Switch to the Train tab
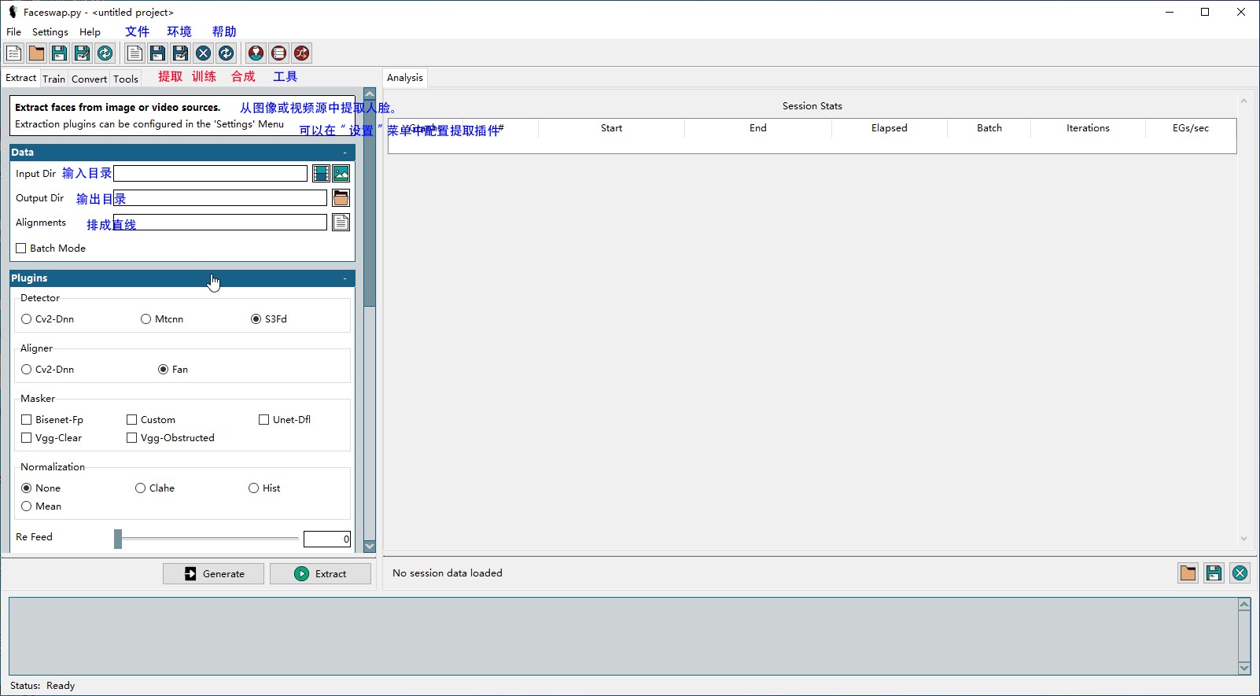1260x696 pixels. (53, 79)
